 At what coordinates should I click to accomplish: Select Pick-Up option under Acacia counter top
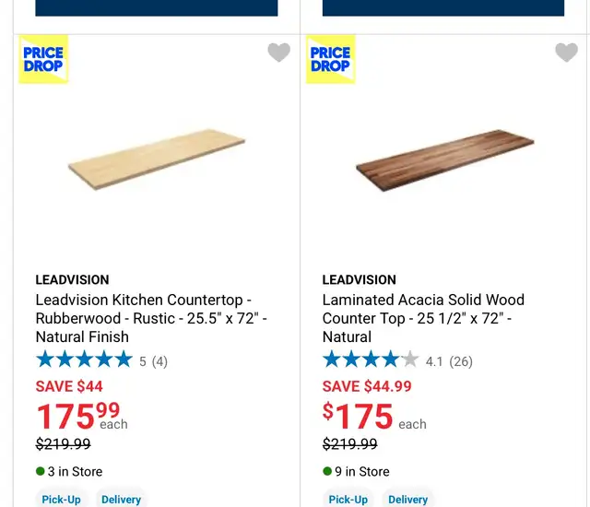[348, 499]
